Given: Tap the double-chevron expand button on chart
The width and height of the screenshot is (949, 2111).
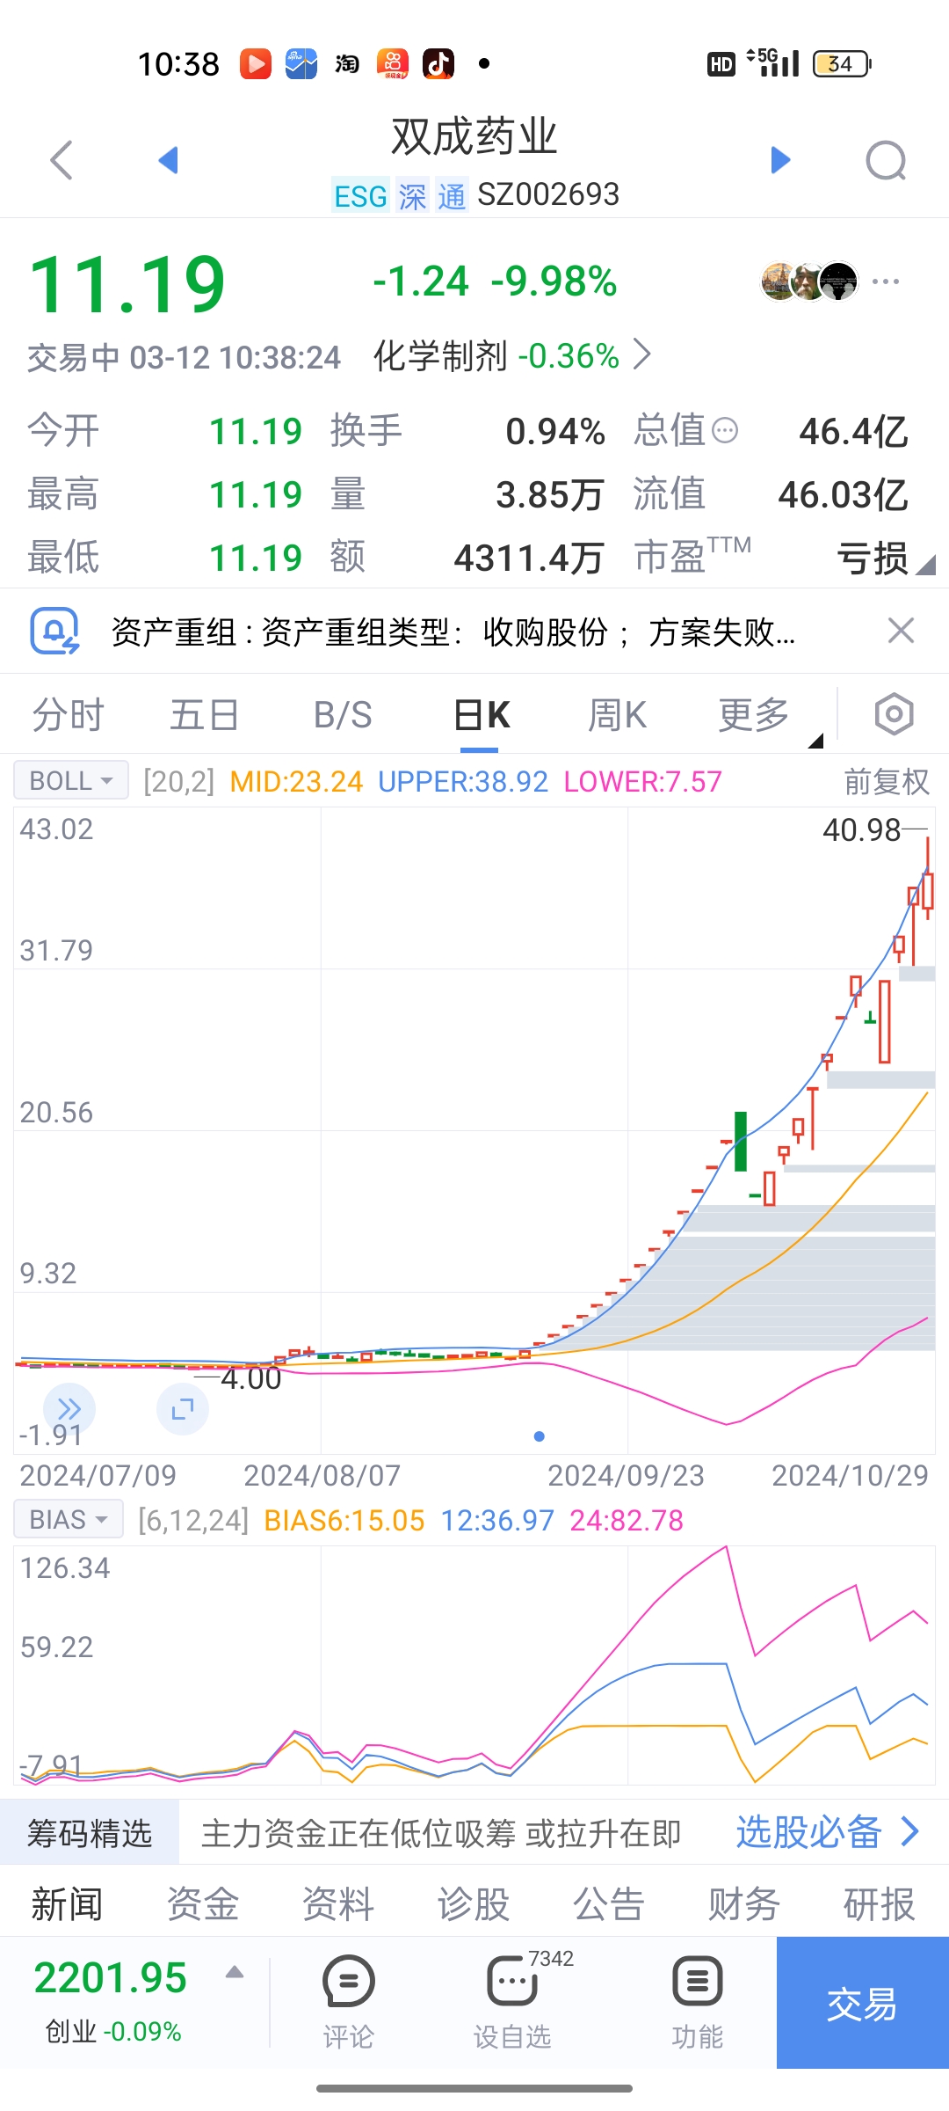Looking at the screenshot, I should [x=69, y=1409].
